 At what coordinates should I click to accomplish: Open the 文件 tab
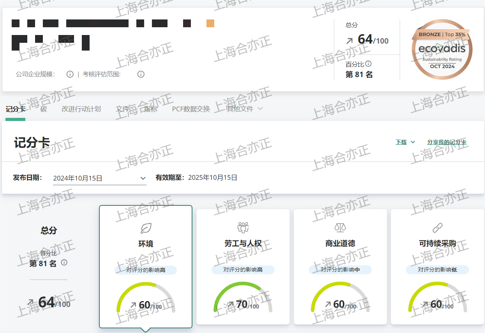pyautogui.click(x=122, y=109)
